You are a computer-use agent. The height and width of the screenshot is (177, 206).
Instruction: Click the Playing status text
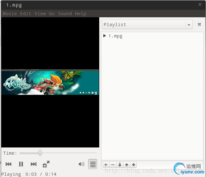coord(11,174)
